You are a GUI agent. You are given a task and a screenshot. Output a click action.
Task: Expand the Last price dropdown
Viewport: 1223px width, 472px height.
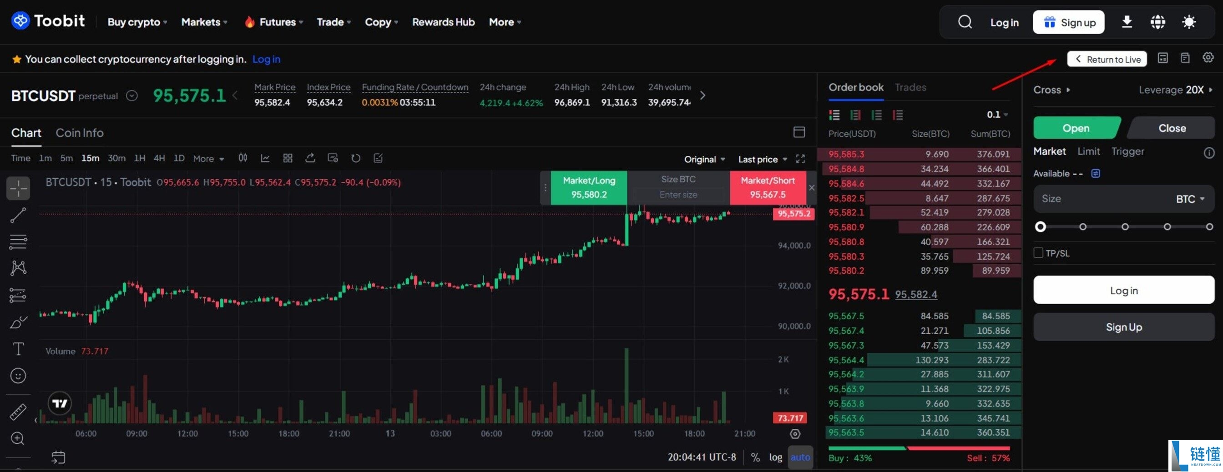pyautogui.click(x=762, y=160)
